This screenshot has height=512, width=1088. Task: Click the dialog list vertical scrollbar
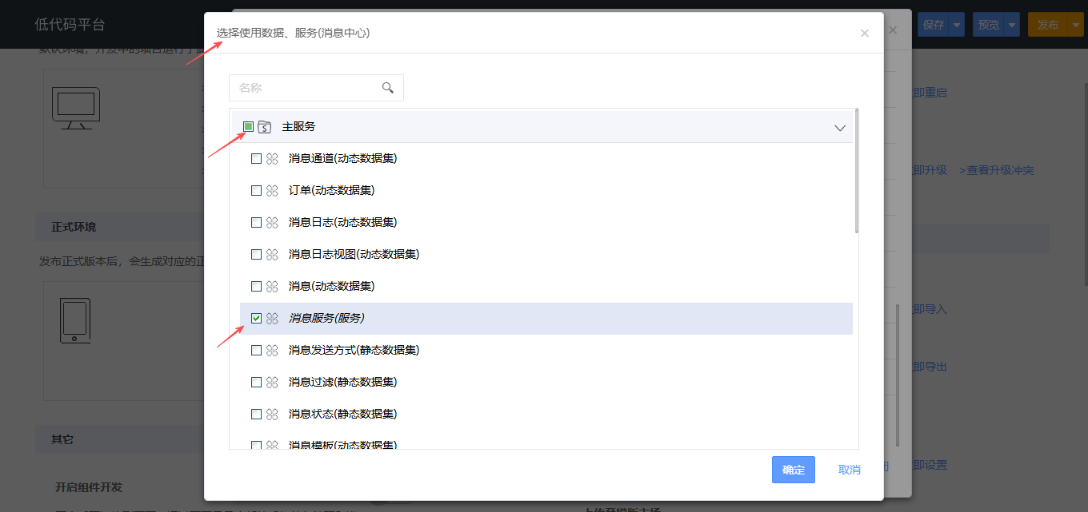point(857,172)
